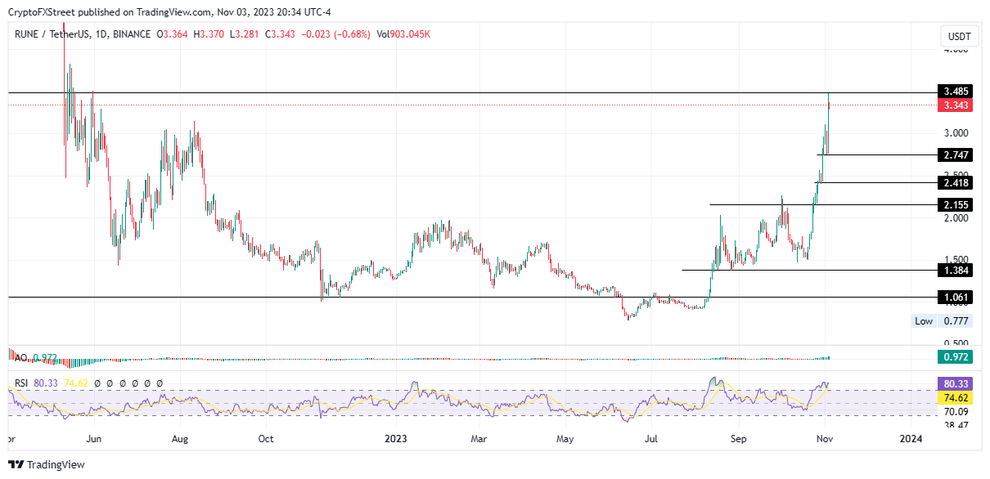Click the green AO value tag 0.972
Image resolution: width=990 pixels, height=479 pixels.
[956, 357]
